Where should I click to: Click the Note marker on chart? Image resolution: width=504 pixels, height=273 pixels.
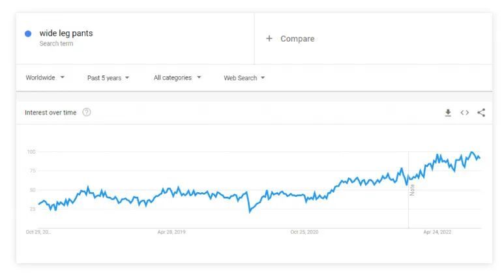(x=412, y=190)
